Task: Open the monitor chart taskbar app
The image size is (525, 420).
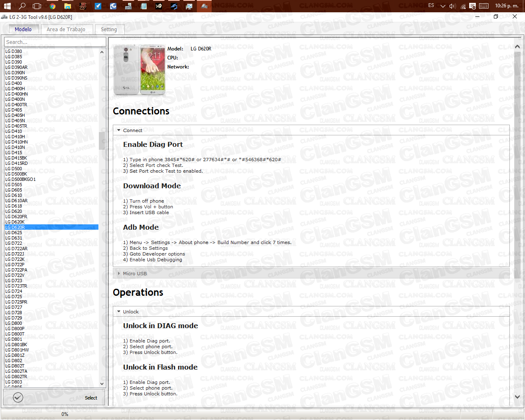Action: point(189,6)
